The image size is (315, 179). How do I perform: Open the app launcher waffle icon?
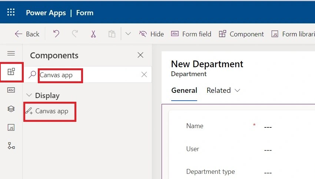(x=11, y=13)
